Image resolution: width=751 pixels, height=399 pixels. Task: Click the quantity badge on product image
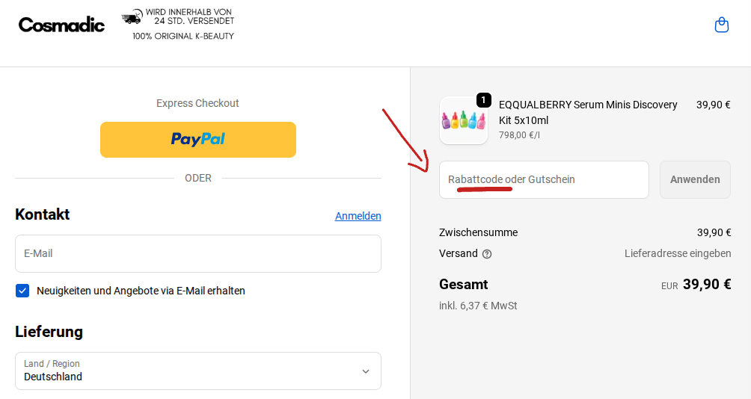[483, 100]
